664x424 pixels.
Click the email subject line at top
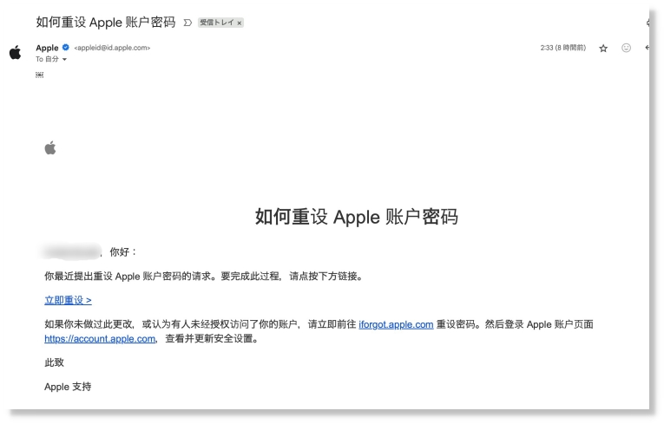[x=105, y=22]
